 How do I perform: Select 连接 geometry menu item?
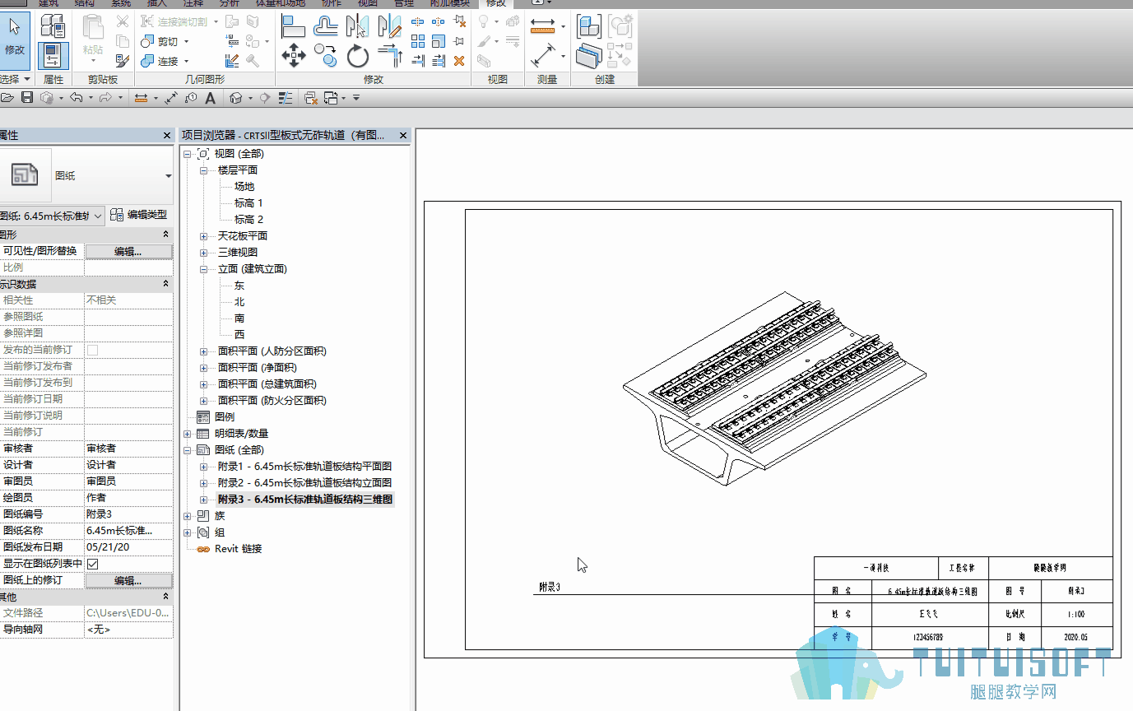pos(168,61)
